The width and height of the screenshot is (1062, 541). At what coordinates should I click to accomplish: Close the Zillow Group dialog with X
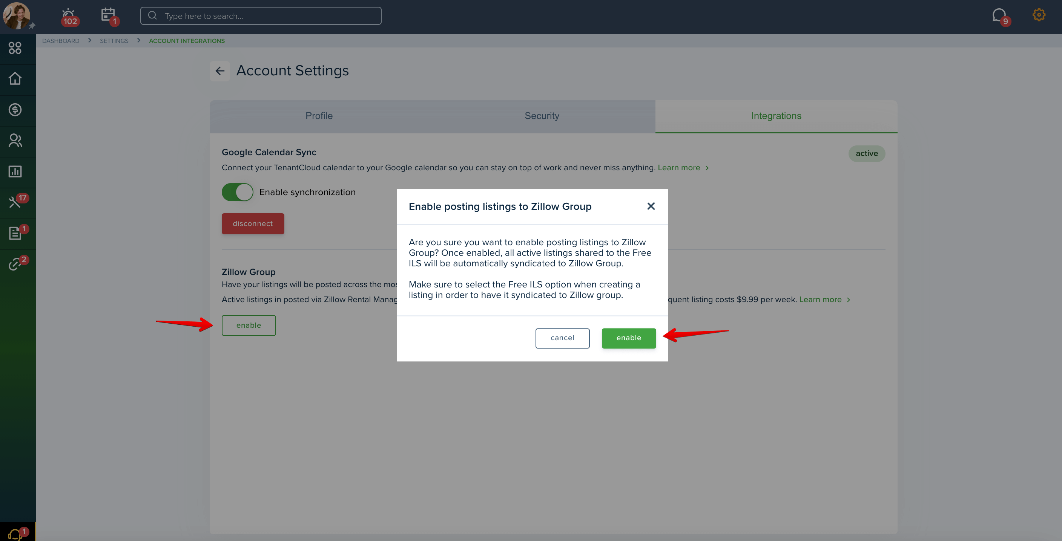[651, 206]
